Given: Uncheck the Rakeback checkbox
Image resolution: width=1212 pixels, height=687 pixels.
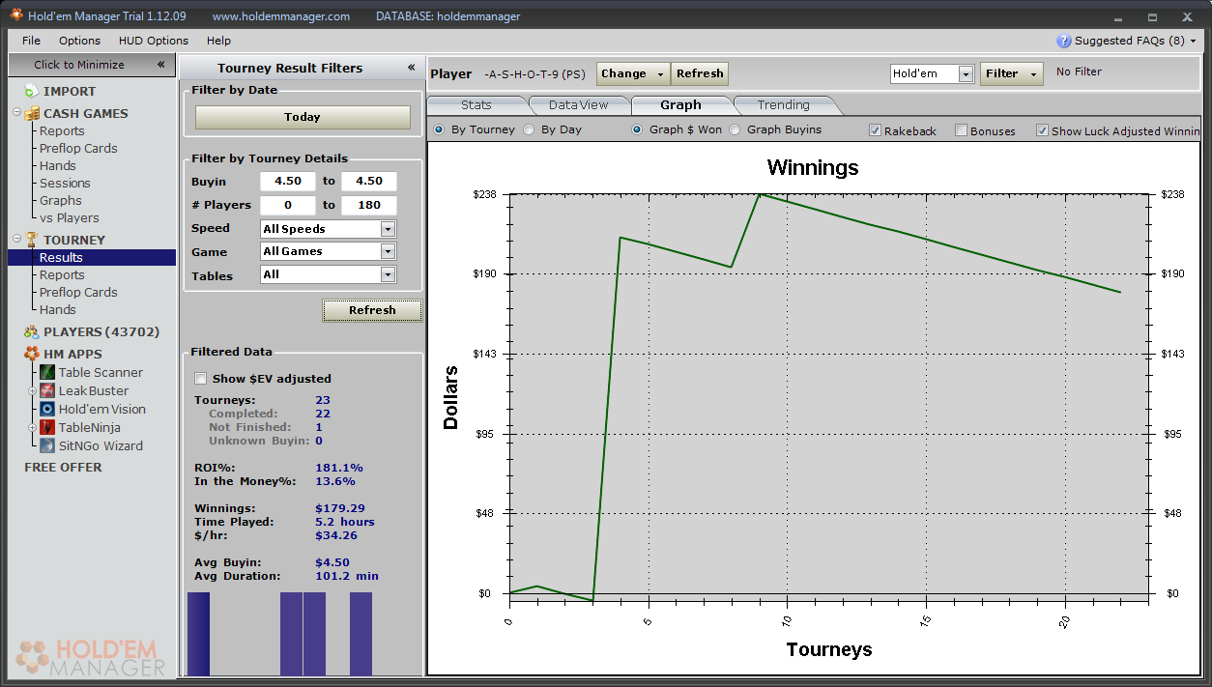Looking at the screenshot, I should (x=875, y=130).
